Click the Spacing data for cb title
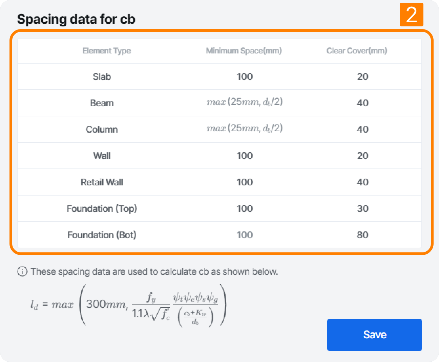This screenshot has width=439, height=362. (x=76, y=19)
